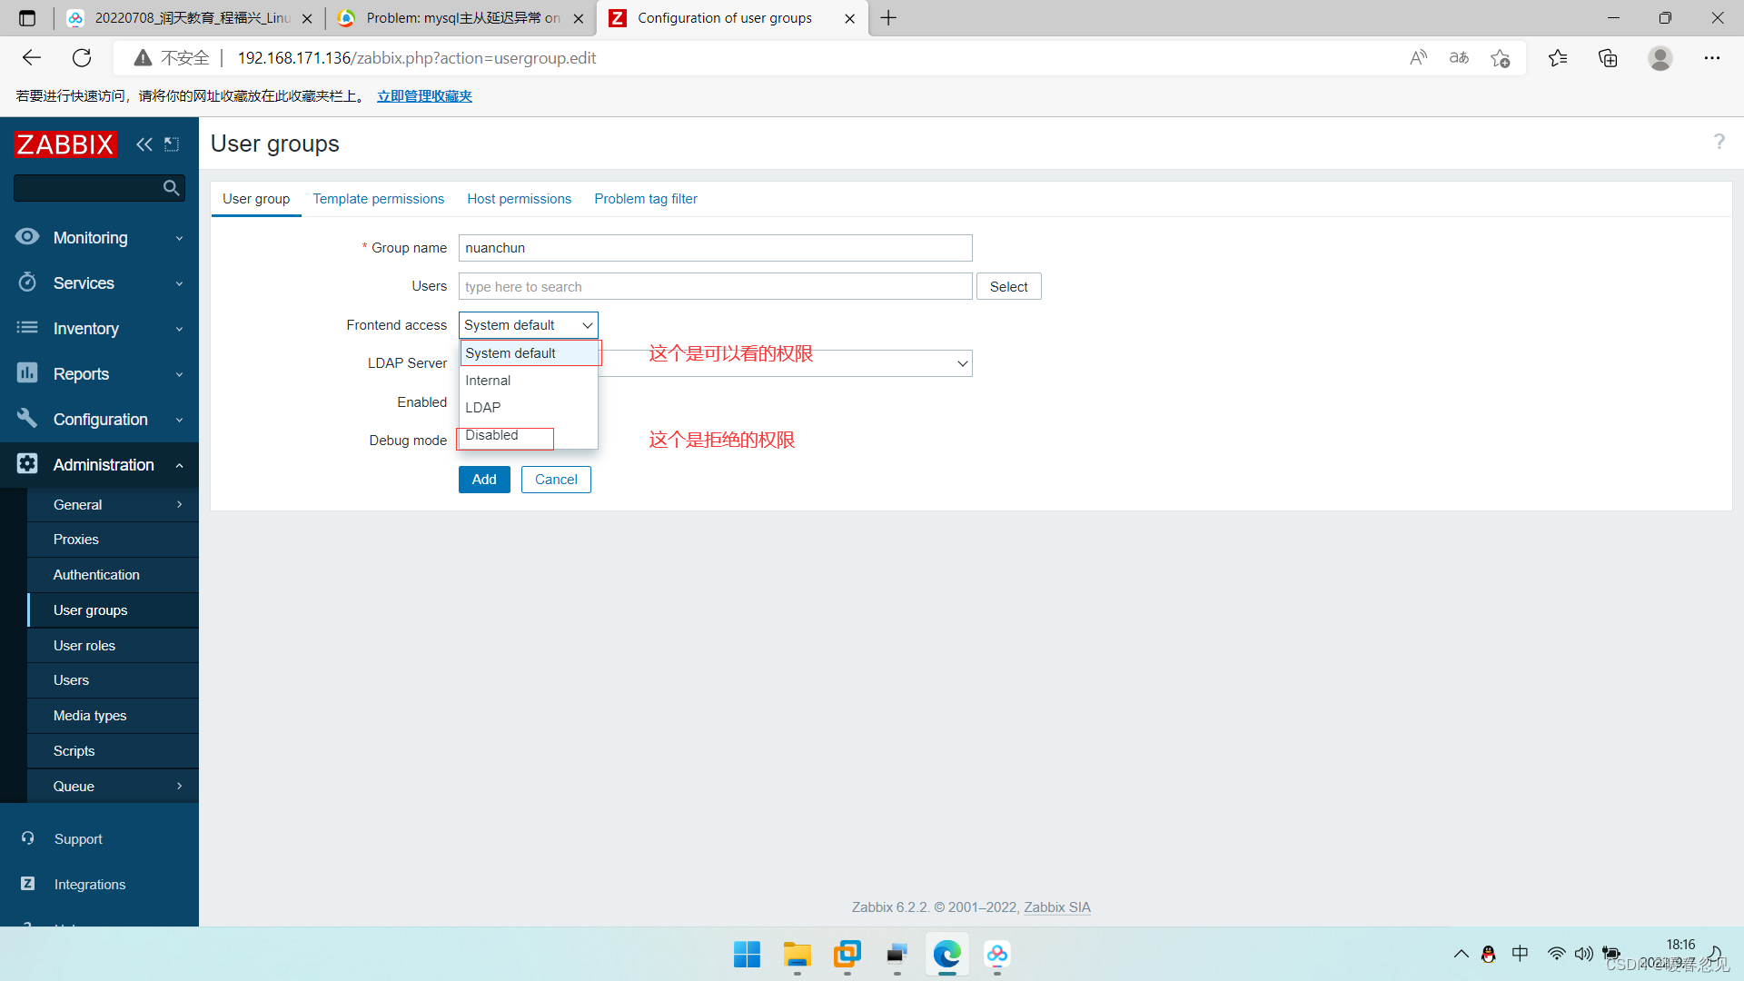Viewport: 1744px width, 981px height.
Task: Switch to the Template permissions tab
Action: pyautogui.click(x=379, y=199)
